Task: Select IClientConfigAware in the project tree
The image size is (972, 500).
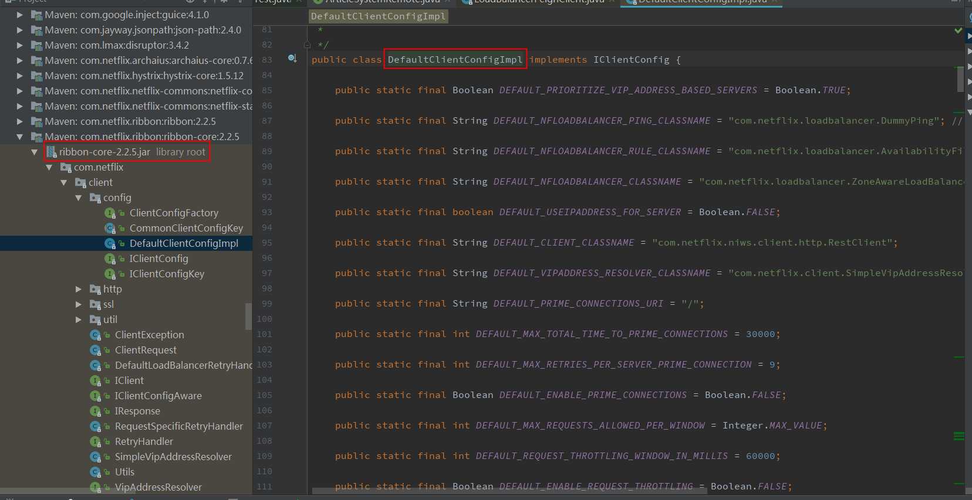Action: (158, 396)
